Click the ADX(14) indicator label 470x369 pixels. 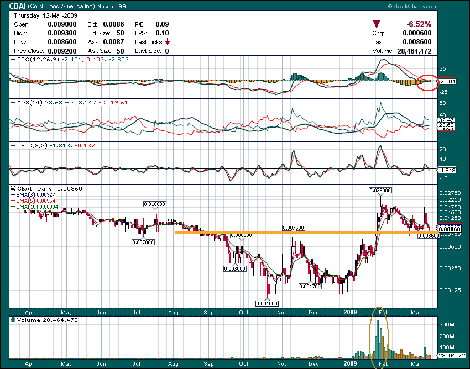[30, 102]
